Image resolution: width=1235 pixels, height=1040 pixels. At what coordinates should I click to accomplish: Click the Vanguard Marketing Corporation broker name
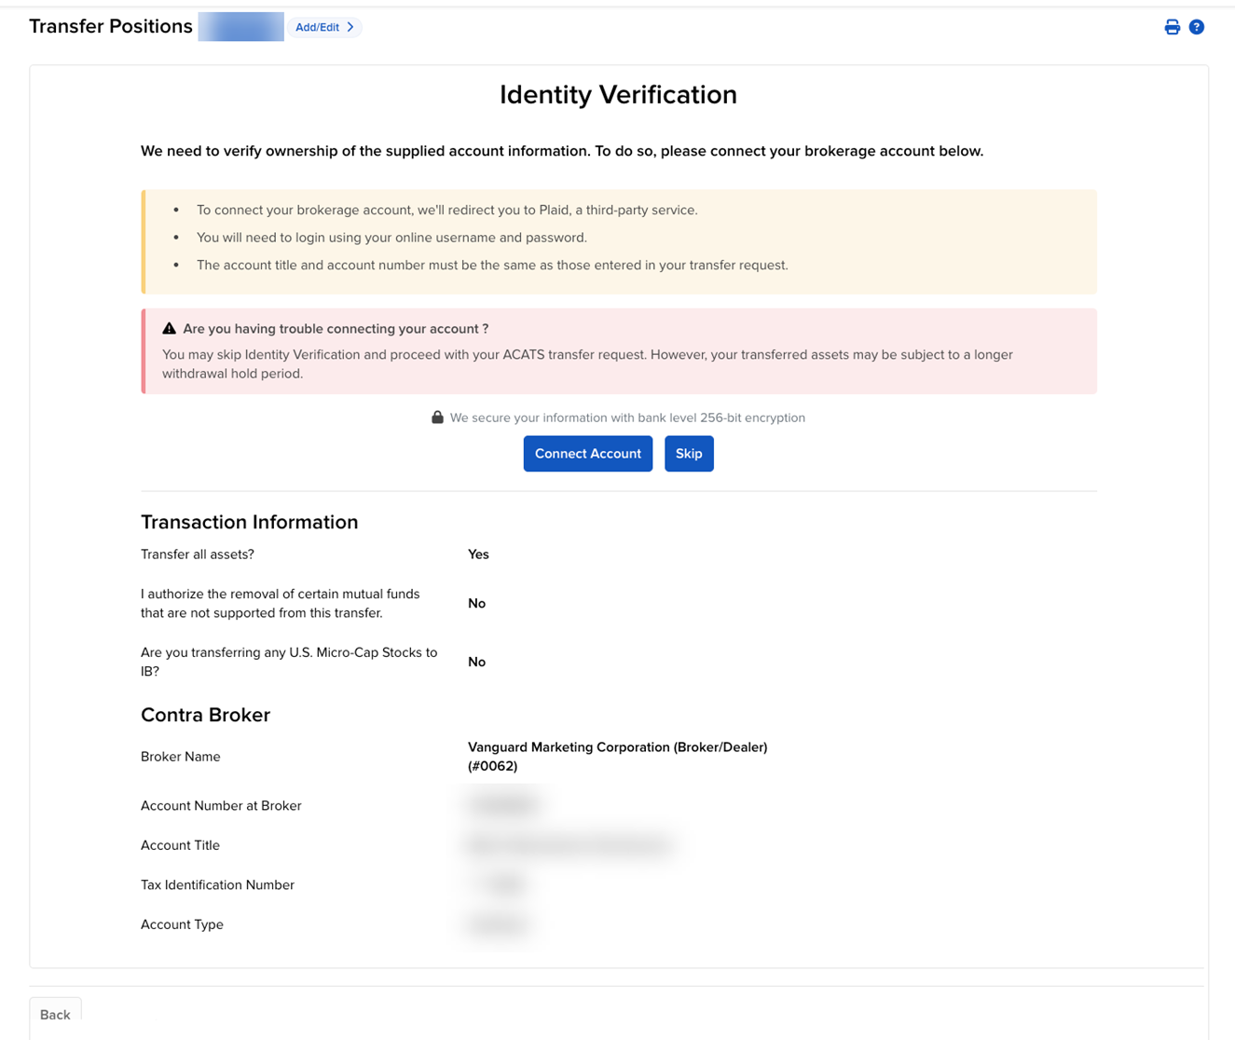click(x=617, y=756)
